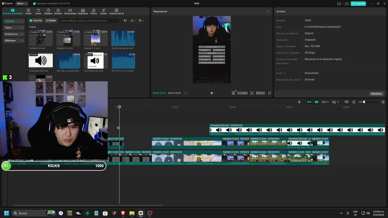Select highlight+4.mp4 clip on upper track
The height and width of the screenshot is (218, 388).
point(187,143)
